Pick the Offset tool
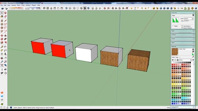The image size is (198, 111). [6, 43]
